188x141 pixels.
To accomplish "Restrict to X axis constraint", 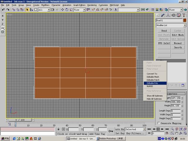I will pyautogui.click(x=3, y=16).
